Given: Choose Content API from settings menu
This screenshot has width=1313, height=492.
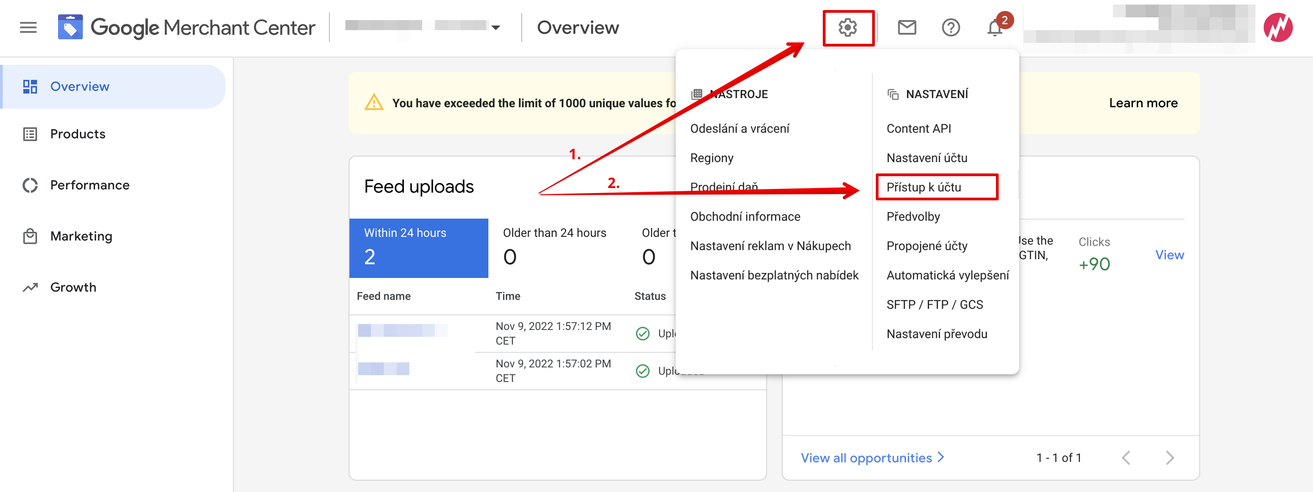Looking at the screenshot, I should point(918,129).
